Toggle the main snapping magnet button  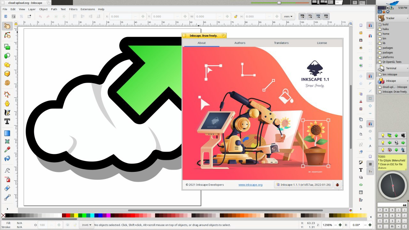point(370,26)
